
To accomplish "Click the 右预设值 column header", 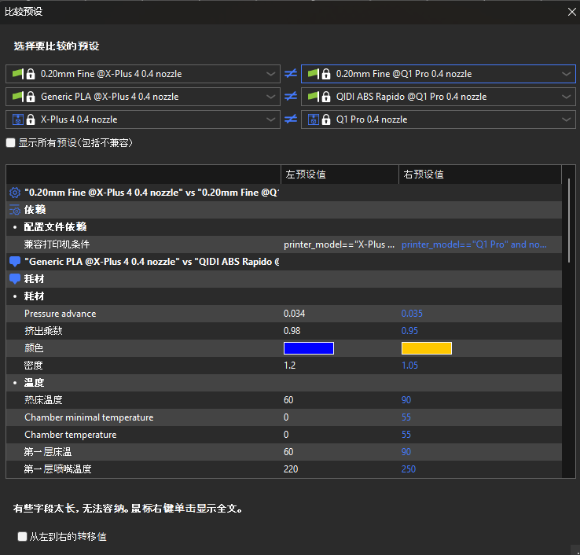I will point(479,175).
